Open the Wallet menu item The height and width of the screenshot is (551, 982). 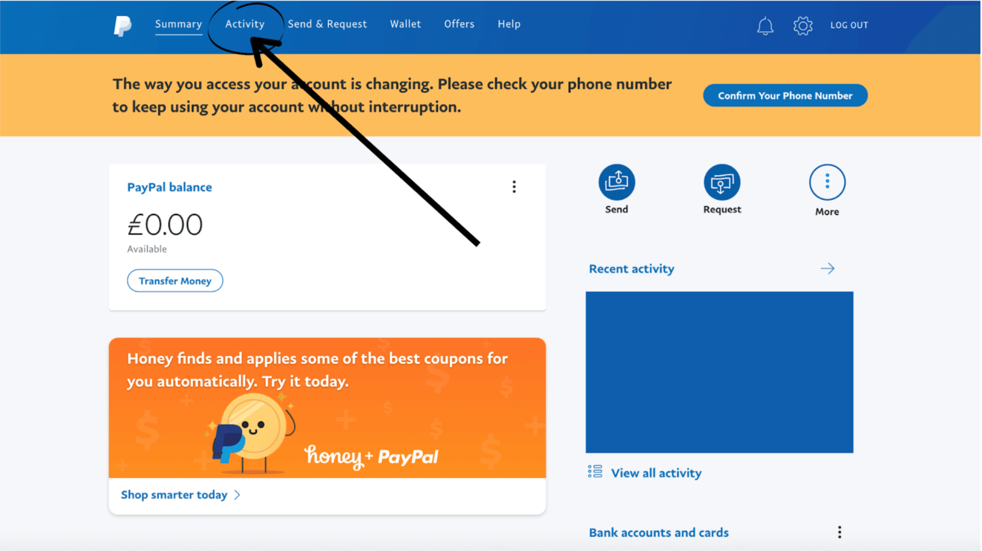pos(406,24)
